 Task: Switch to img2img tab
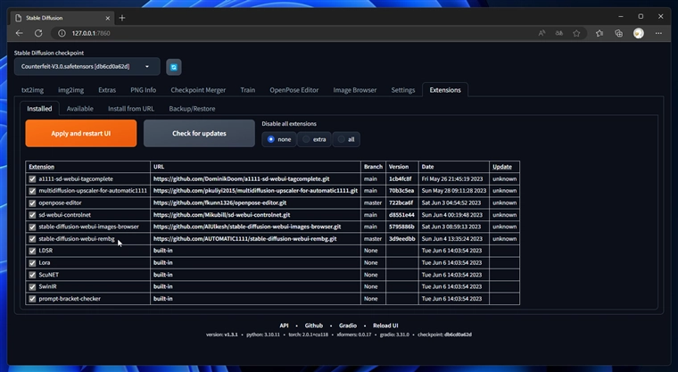click(70, 90)
